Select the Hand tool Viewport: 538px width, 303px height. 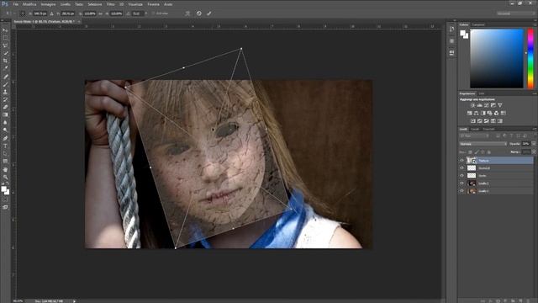[x=5, y=169]
